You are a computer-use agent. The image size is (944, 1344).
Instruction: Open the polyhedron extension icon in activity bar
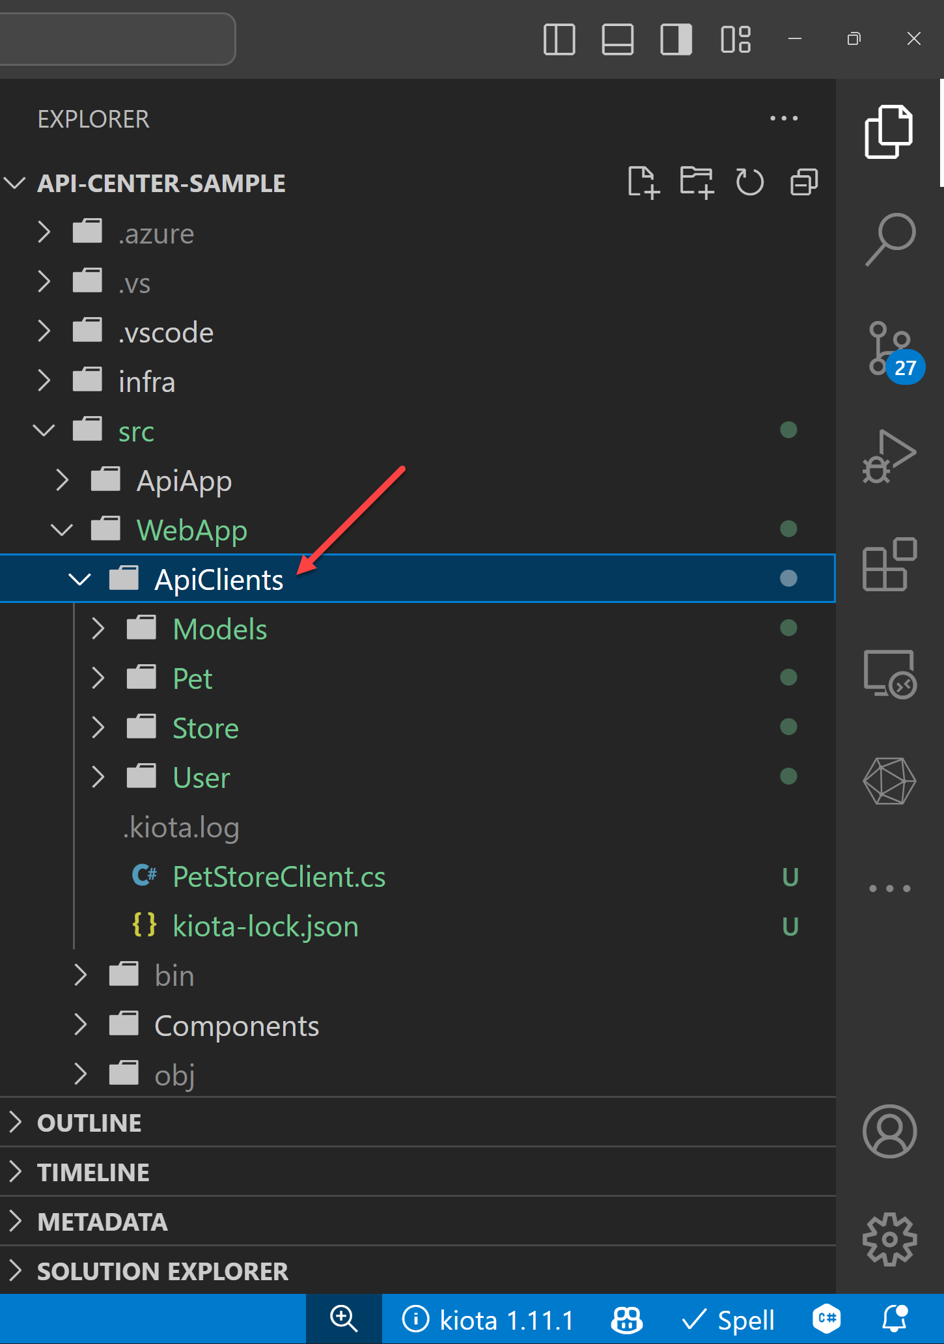point(889,781)
